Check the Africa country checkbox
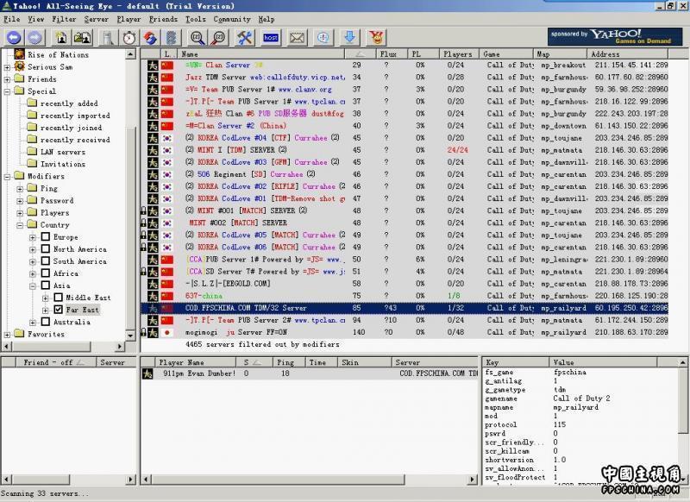This screenshot has height=502, width=690. click(46, 273)
